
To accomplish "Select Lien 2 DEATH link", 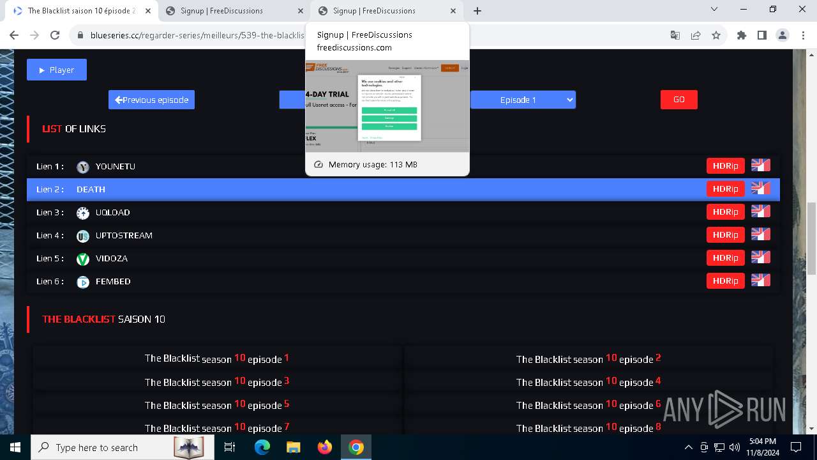I will tap(403, 189).
